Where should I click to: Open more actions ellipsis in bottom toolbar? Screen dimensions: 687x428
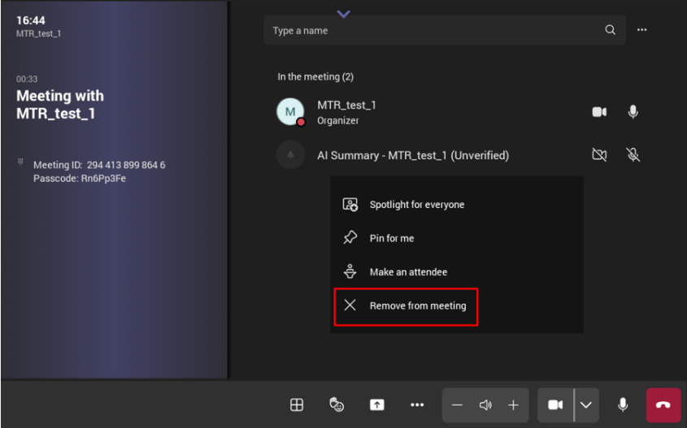(417, 404)
